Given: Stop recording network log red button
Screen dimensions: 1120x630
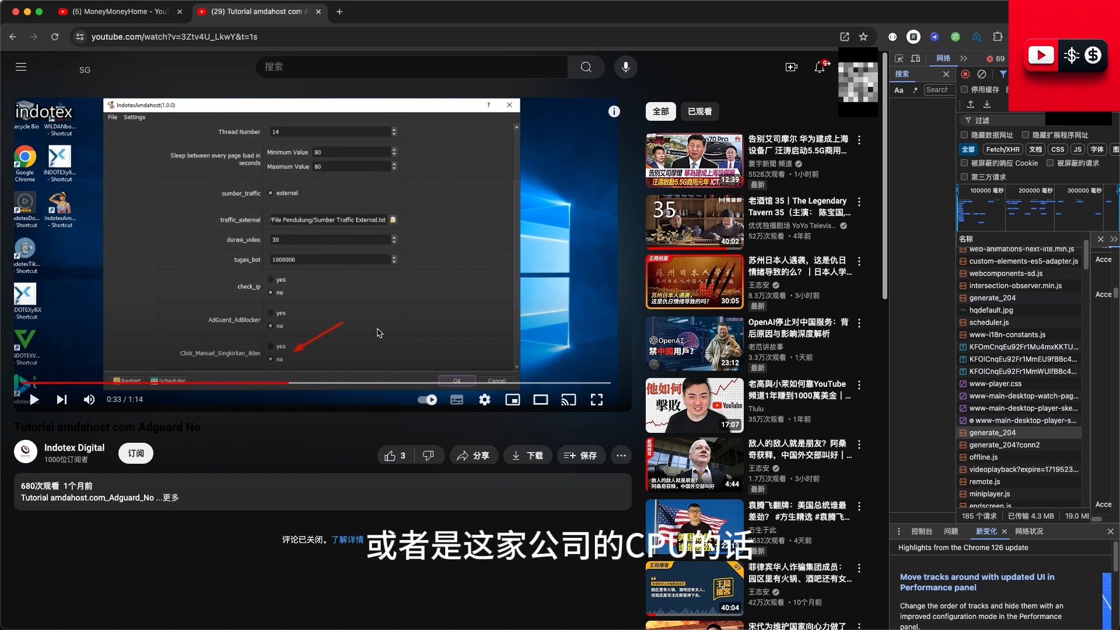Looking at the screenshot, I should pyautogui.click(x=965, y=74).
